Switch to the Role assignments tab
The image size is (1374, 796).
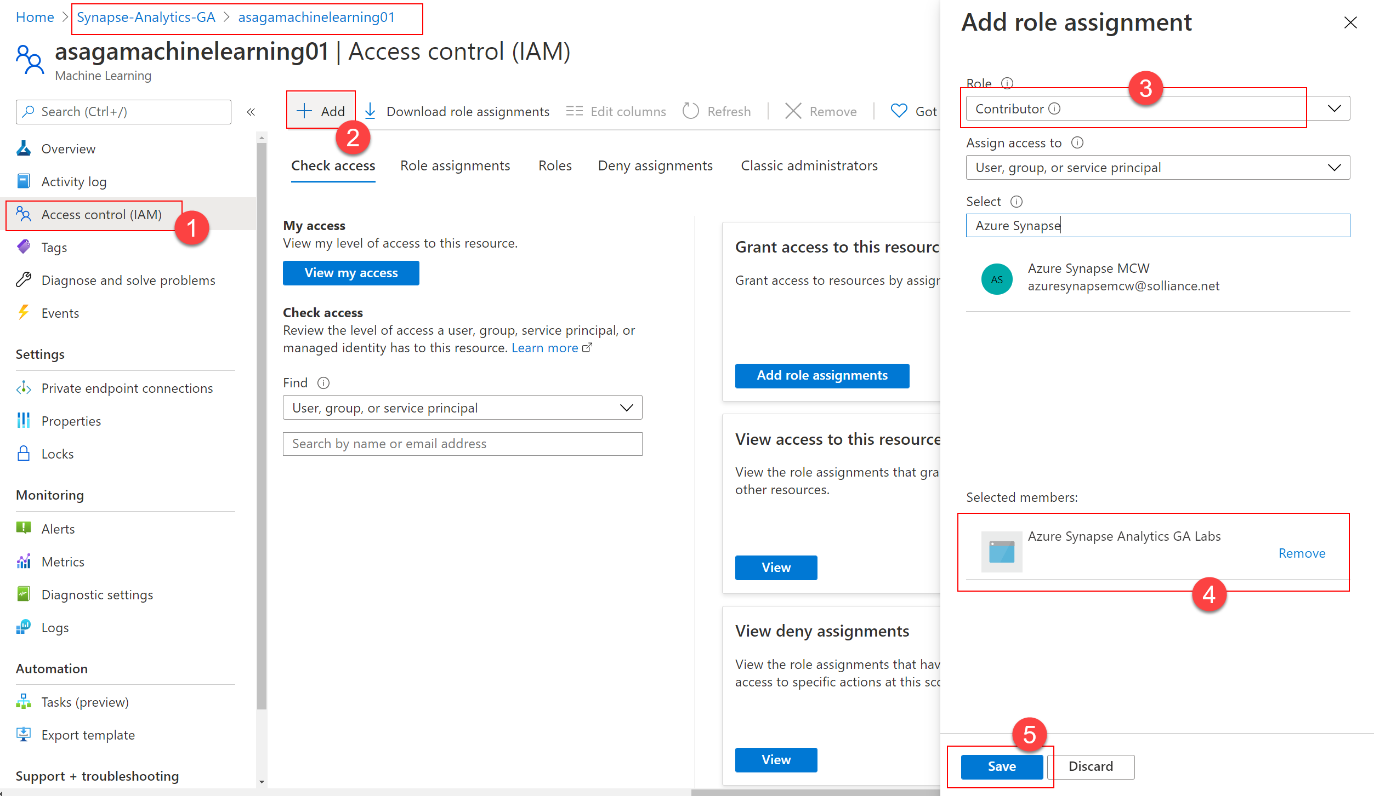point(455,165)
